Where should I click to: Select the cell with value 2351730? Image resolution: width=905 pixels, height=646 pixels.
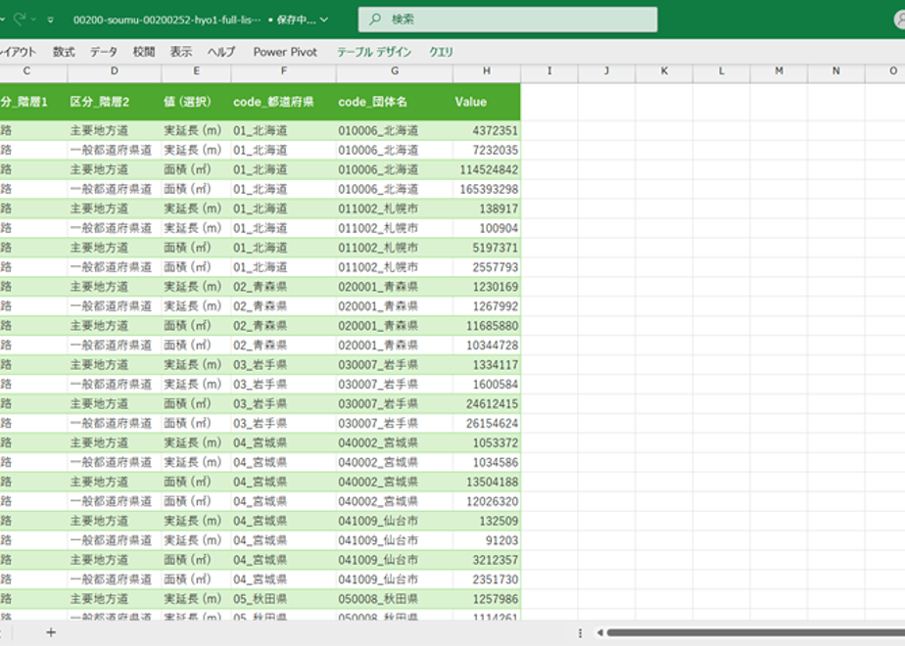point(487,579)
